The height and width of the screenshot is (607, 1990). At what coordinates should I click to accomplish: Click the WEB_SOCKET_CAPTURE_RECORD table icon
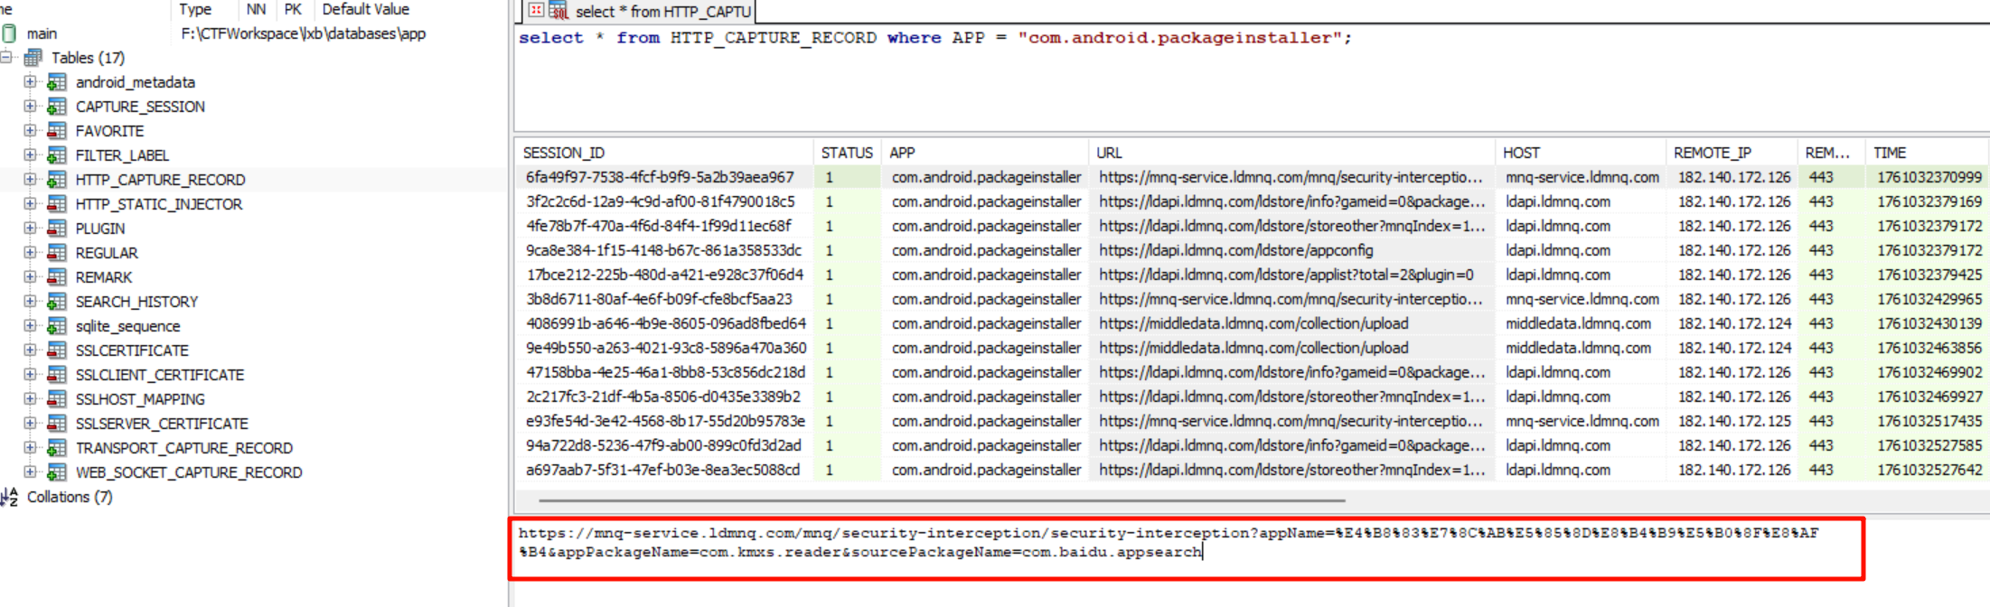pyautogui.click(x=57, y=472)
